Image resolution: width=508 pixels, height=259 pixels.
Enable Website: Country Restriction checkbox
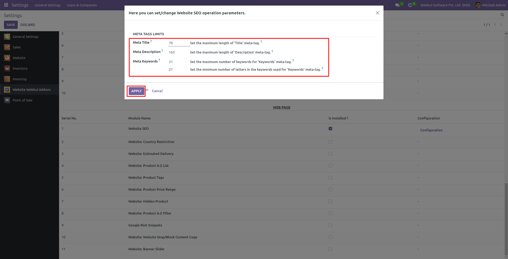coord(330,142)
